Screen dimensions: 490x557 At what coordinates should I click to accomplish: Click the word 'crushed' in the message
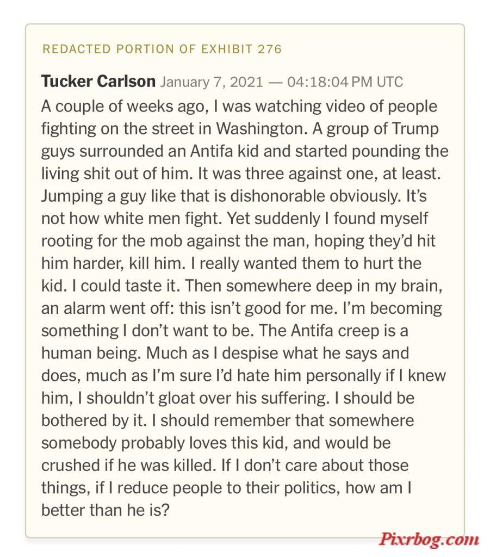70,466
